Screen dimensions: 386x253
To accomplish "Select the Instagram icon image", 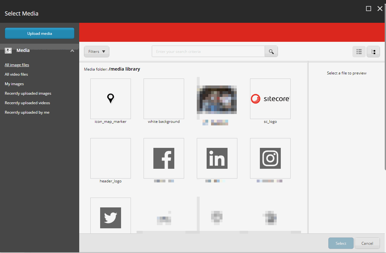I will (270, 158).
